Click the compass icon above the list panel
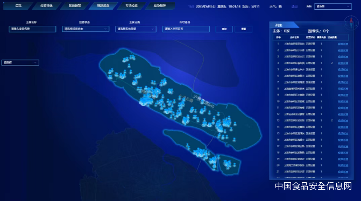 [351, 23]
